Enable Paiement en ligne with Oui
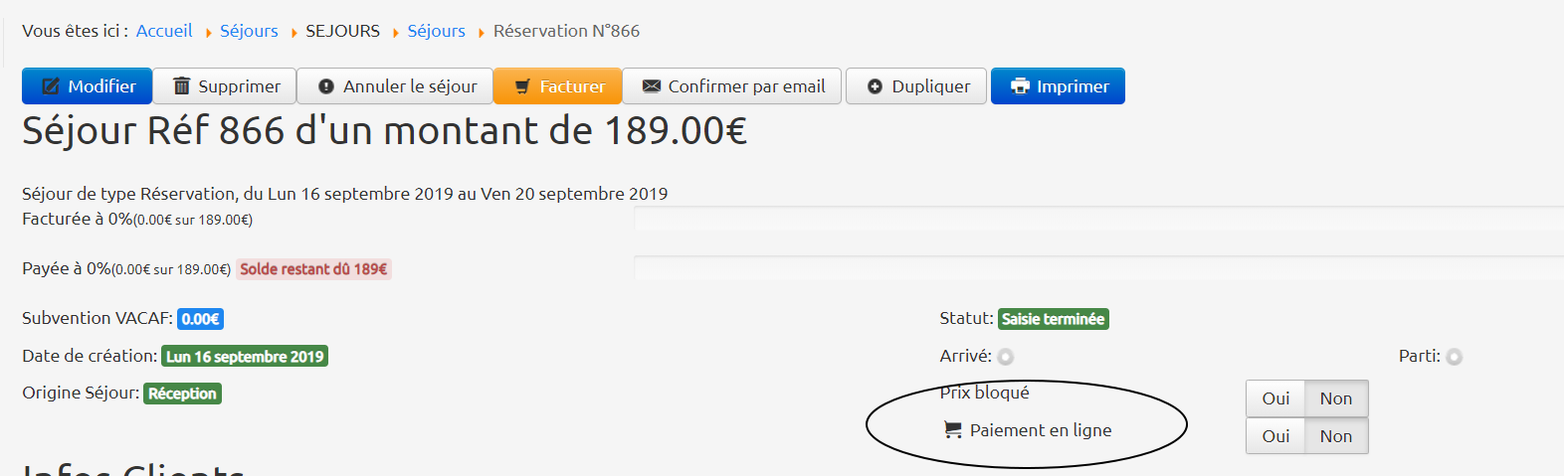The height and width of the screenshot is (476, 1564). point(1275,436)
